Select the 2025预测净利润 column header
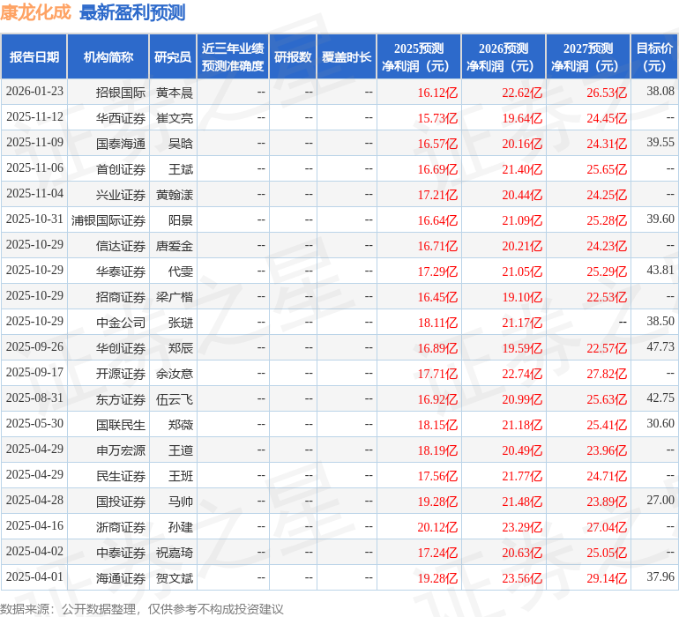 pos(419,56)
